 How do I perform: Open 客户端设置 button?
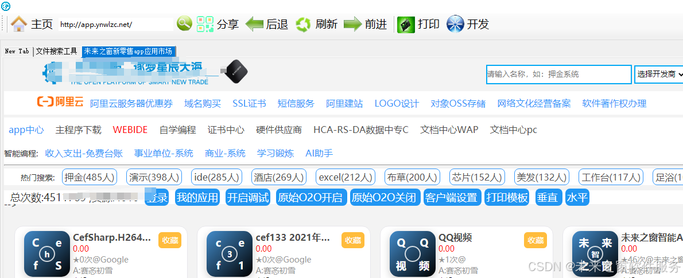451,198
